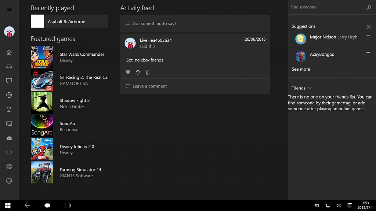Click the search magnifier icon

point(369,7)
